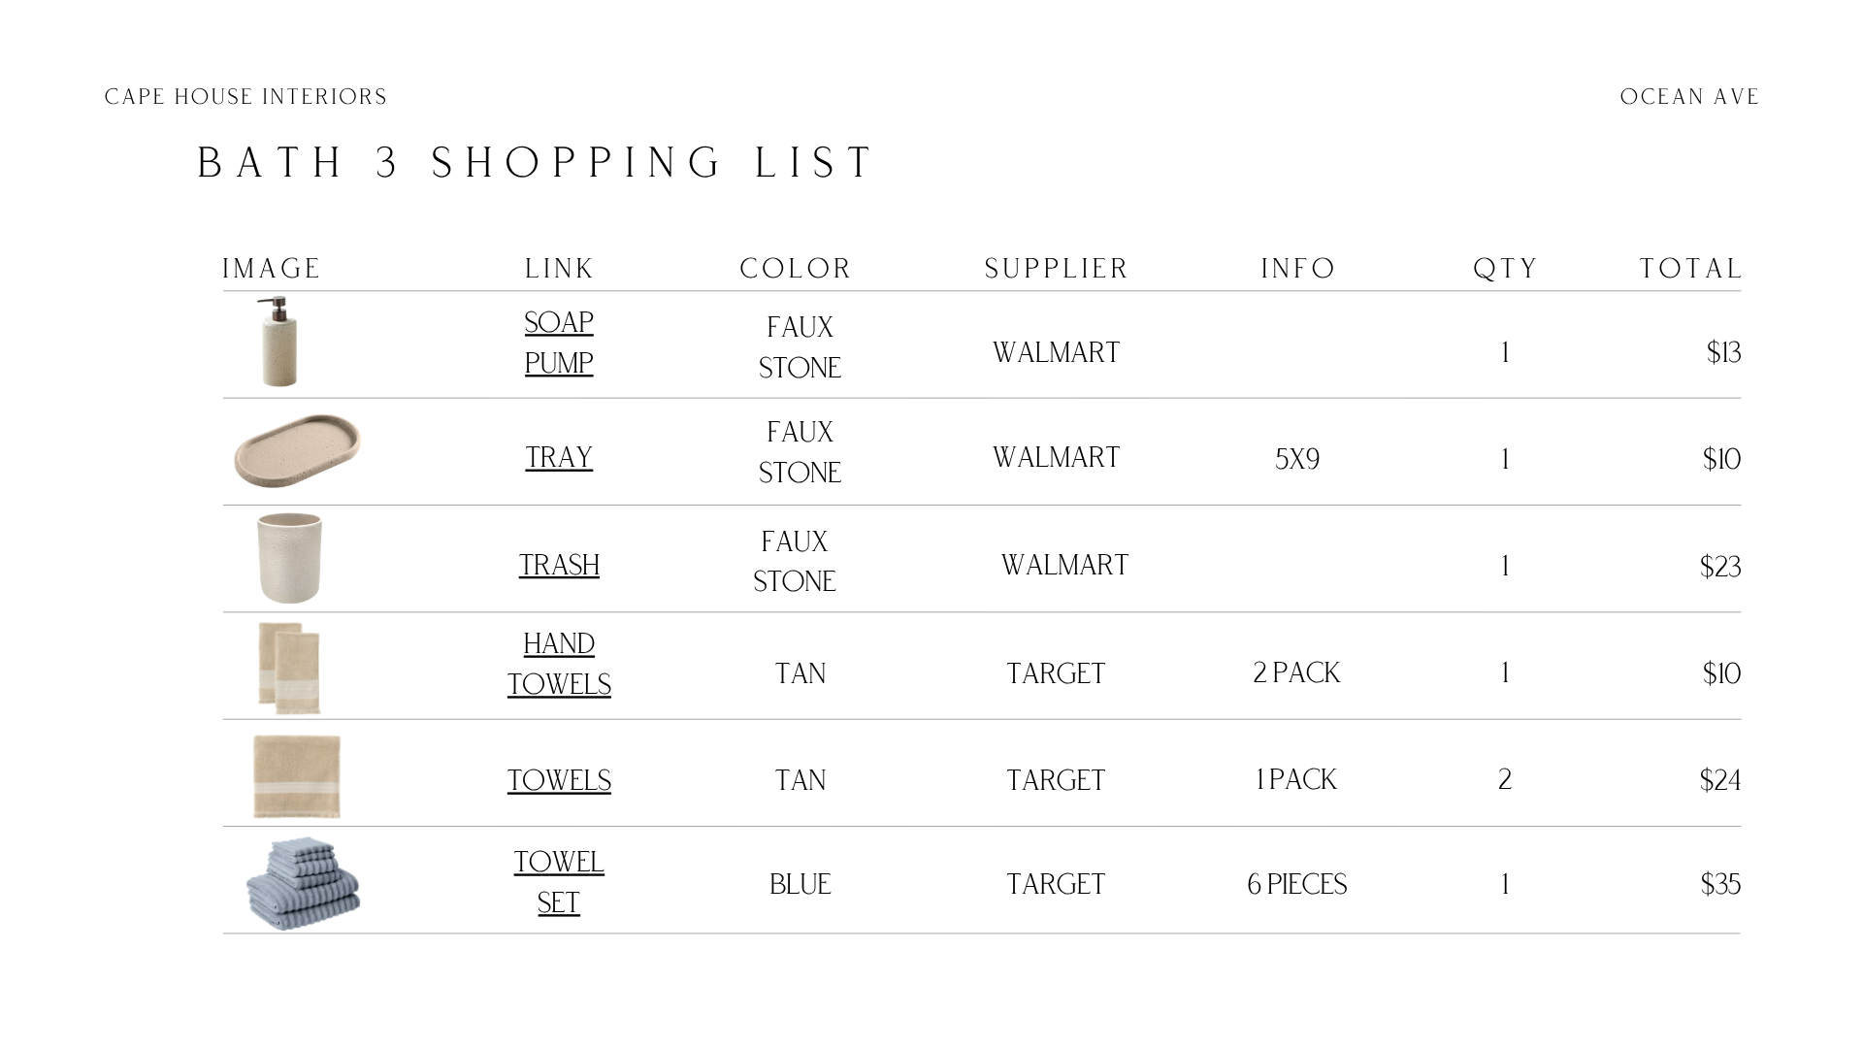Select the oval faux stone tray image
The image size is (1863, 1048).
298,451
